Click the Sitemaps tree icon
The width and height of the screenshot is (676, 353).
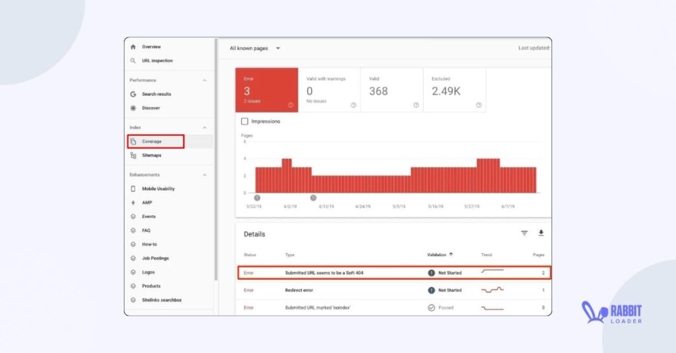click(133, 156)
